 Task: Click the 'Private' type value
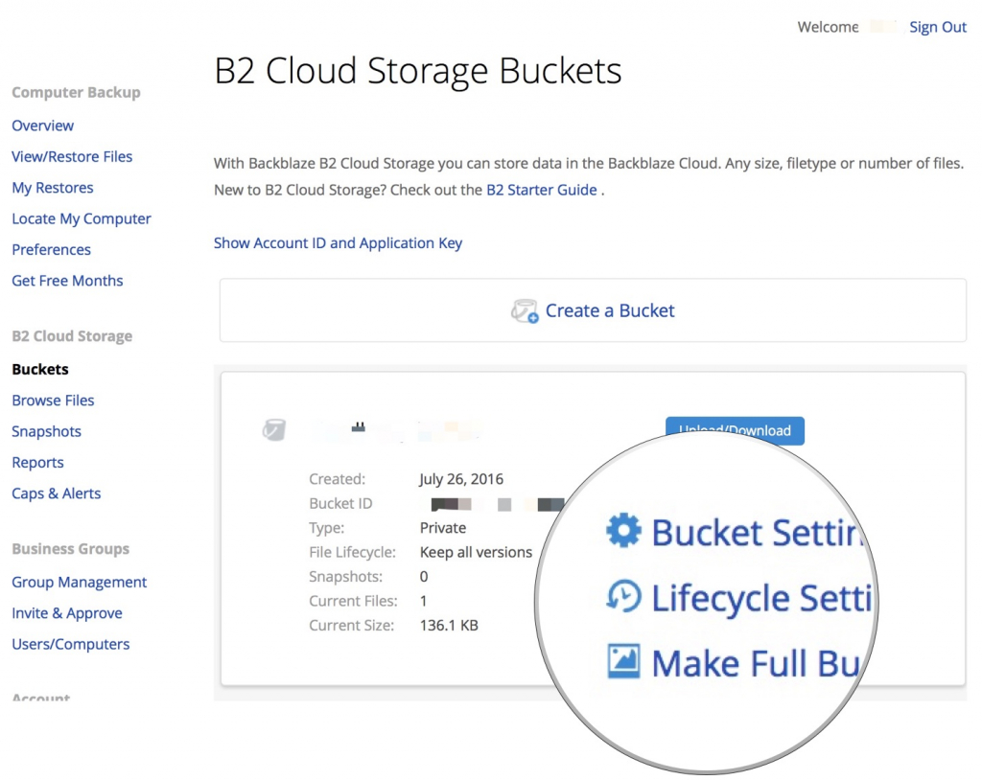(x=443, y=528)
